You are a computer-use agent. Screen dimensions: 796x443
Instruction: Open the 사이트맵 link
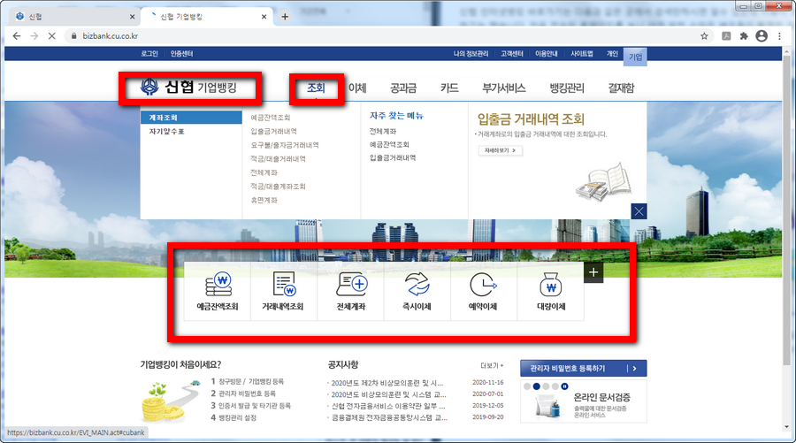(x=581, y=53)
